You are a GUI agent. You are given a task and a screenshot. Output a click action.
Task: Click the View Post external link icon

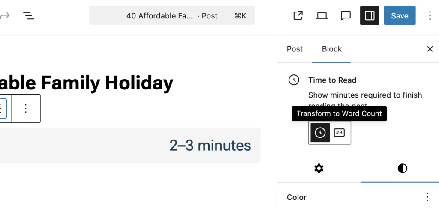(298, 16)
